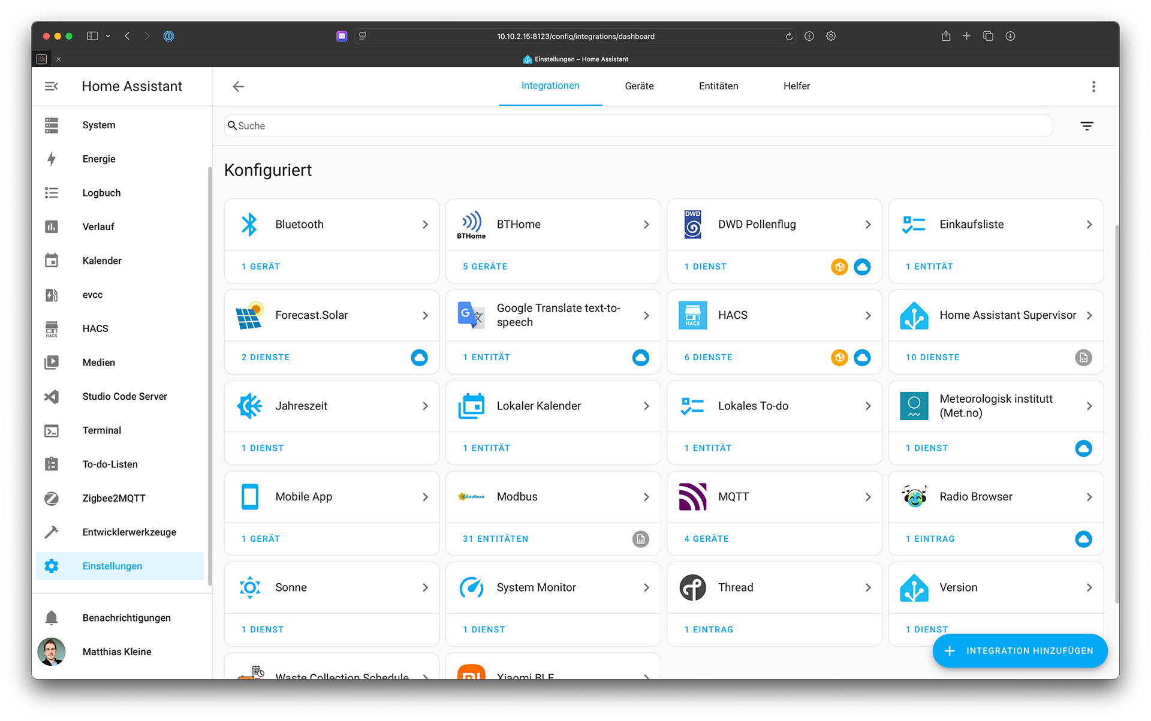Screen dimensions: 1151x721
Task: Open the evcc sidebar entry
Action: point(120,295)
